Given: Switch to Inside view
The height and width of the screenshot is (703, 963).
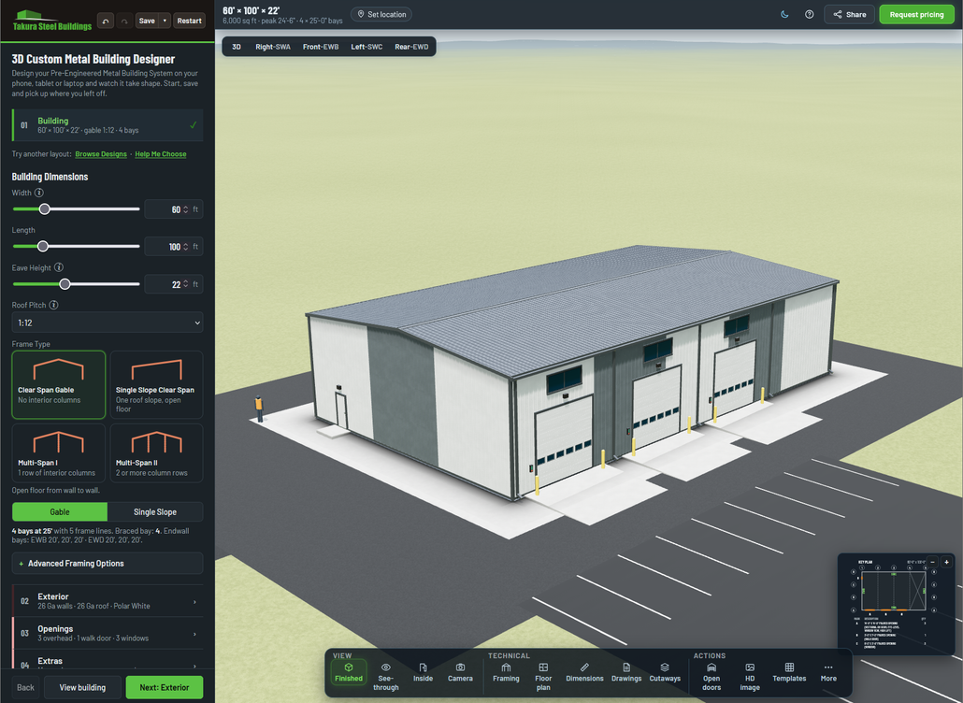Looking at the screenshot, I should pos(424,672).
